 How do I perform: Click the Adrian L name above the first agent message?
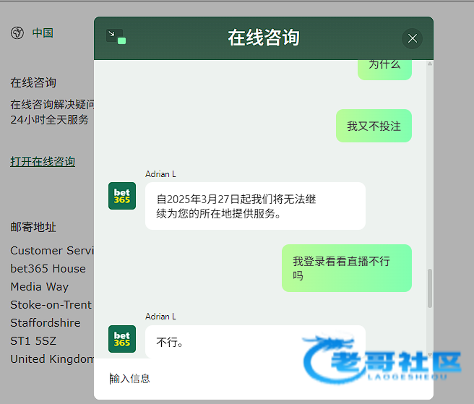click(x=160, y=174)
